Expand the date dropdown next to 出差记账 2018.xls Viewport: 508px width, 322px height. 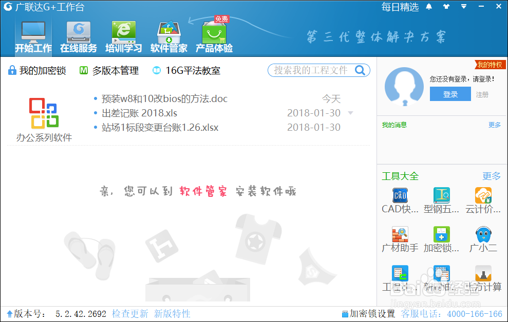click(350, 113)
